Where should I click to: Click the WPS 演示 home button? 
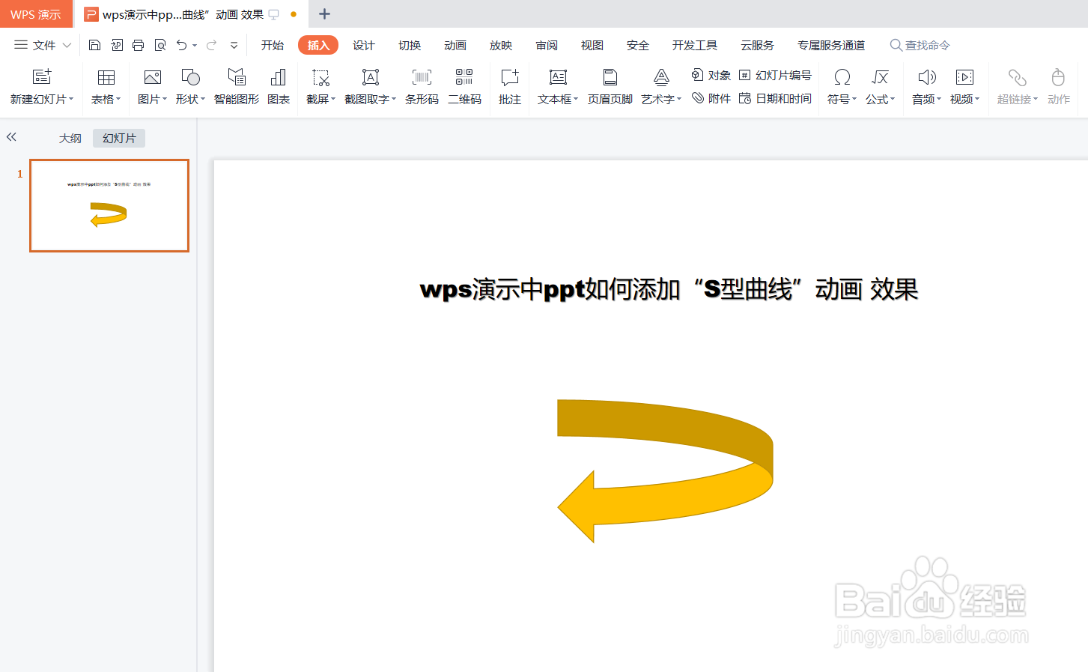click(x=36, y=14)
